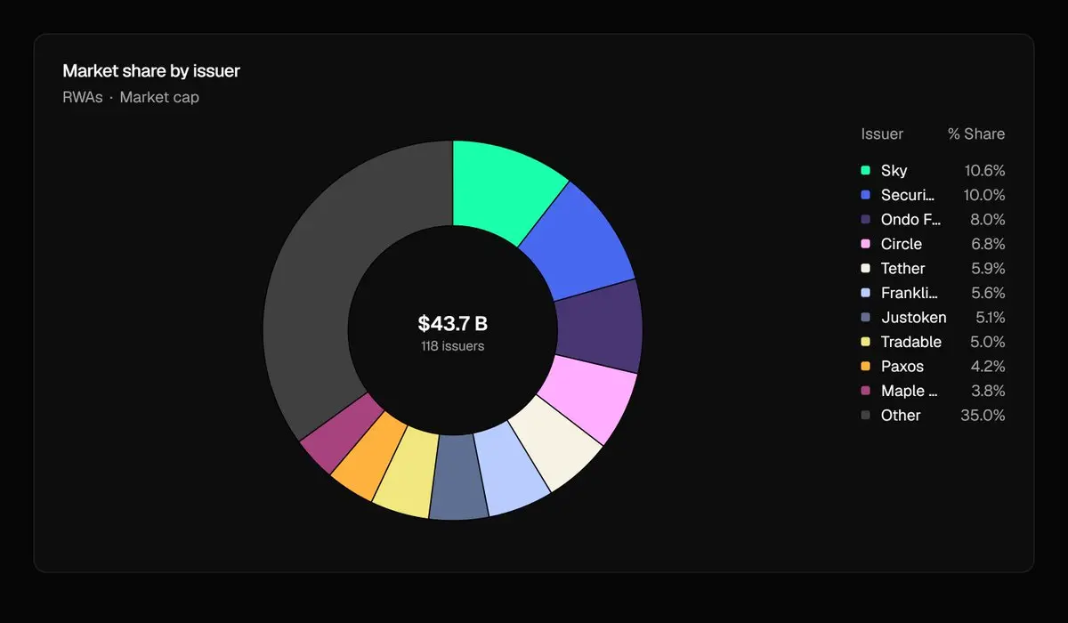This screenshot has height=623, width=1068.
Task: Click the Maple magenta legend swatch
Action: (x=865, y=391)
